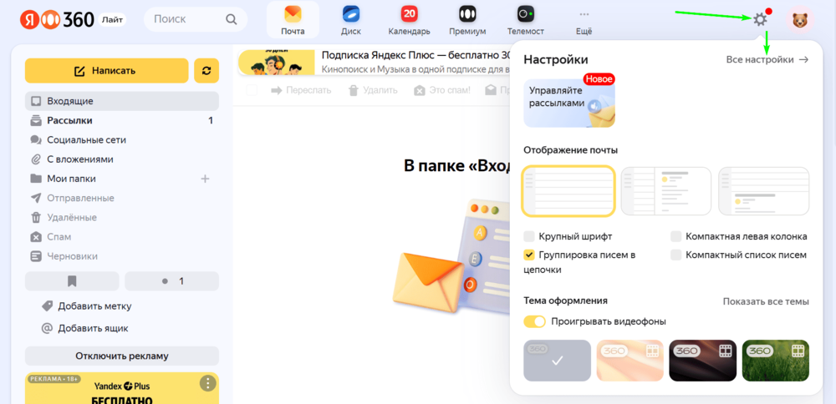Choose the single-column list mail layout
The width and height of the screenshot is (836, 404).
point(568,191)
